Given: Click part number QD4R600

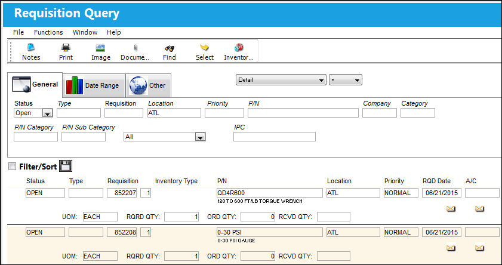Looking at the screenshot, I should point(270,193).
